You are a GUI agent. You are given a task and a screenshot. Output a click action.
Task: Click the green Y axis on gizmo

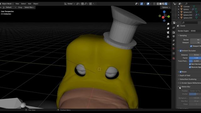(169, 16)
